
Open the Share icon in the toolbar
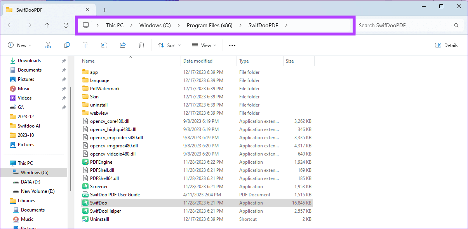click(x=123, y=45)
